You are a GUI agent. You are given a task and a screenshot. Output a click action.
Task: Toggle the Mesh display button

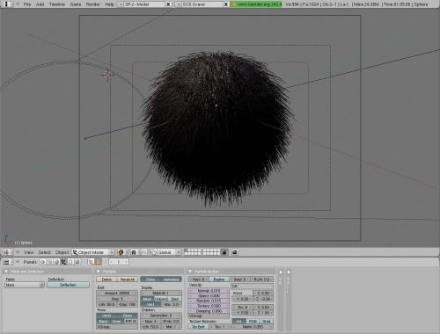pyautogui.click(x=147, y=299)
